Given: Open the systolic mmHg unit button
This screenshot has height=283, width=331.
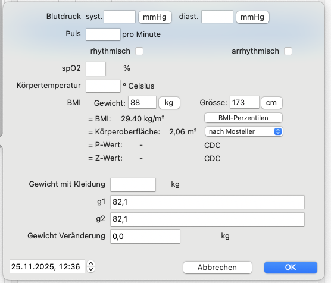Looking at the screenshot, I should click(x=155, y=17).
